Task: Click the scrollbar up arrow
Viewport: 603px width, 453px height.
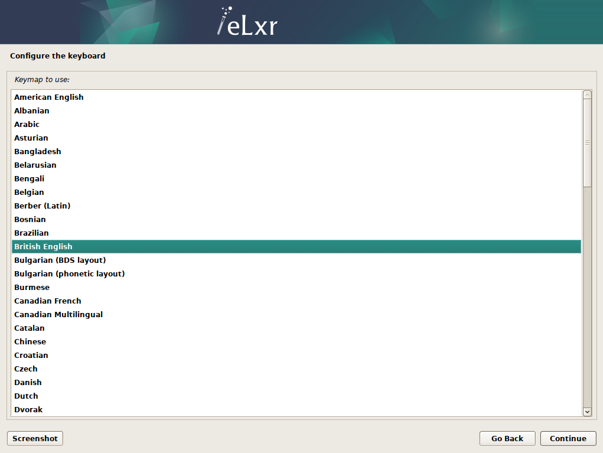Action: pos(586,93)
